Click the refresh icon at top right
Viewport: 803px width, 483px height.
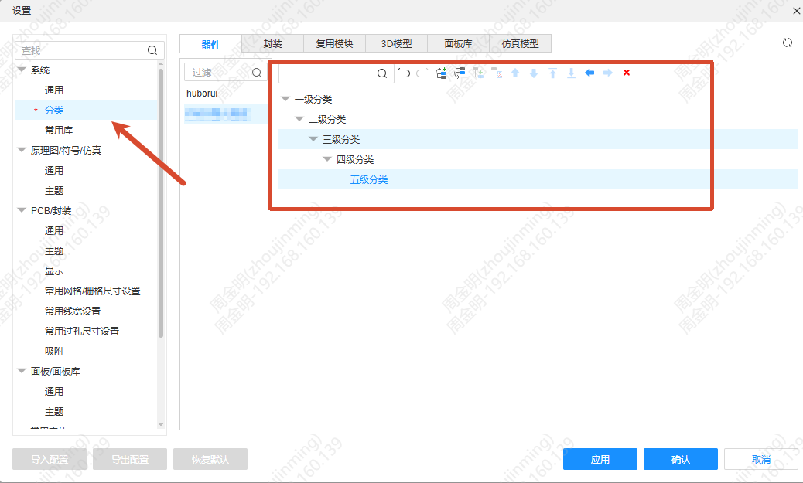click(x=787, y=43)
